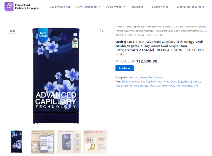Open the CouponCred App menu item

coord(60,7)
